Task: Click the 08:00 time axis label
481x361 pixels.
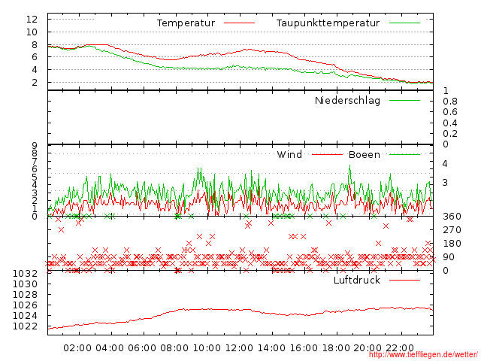Action: [174, 348]
